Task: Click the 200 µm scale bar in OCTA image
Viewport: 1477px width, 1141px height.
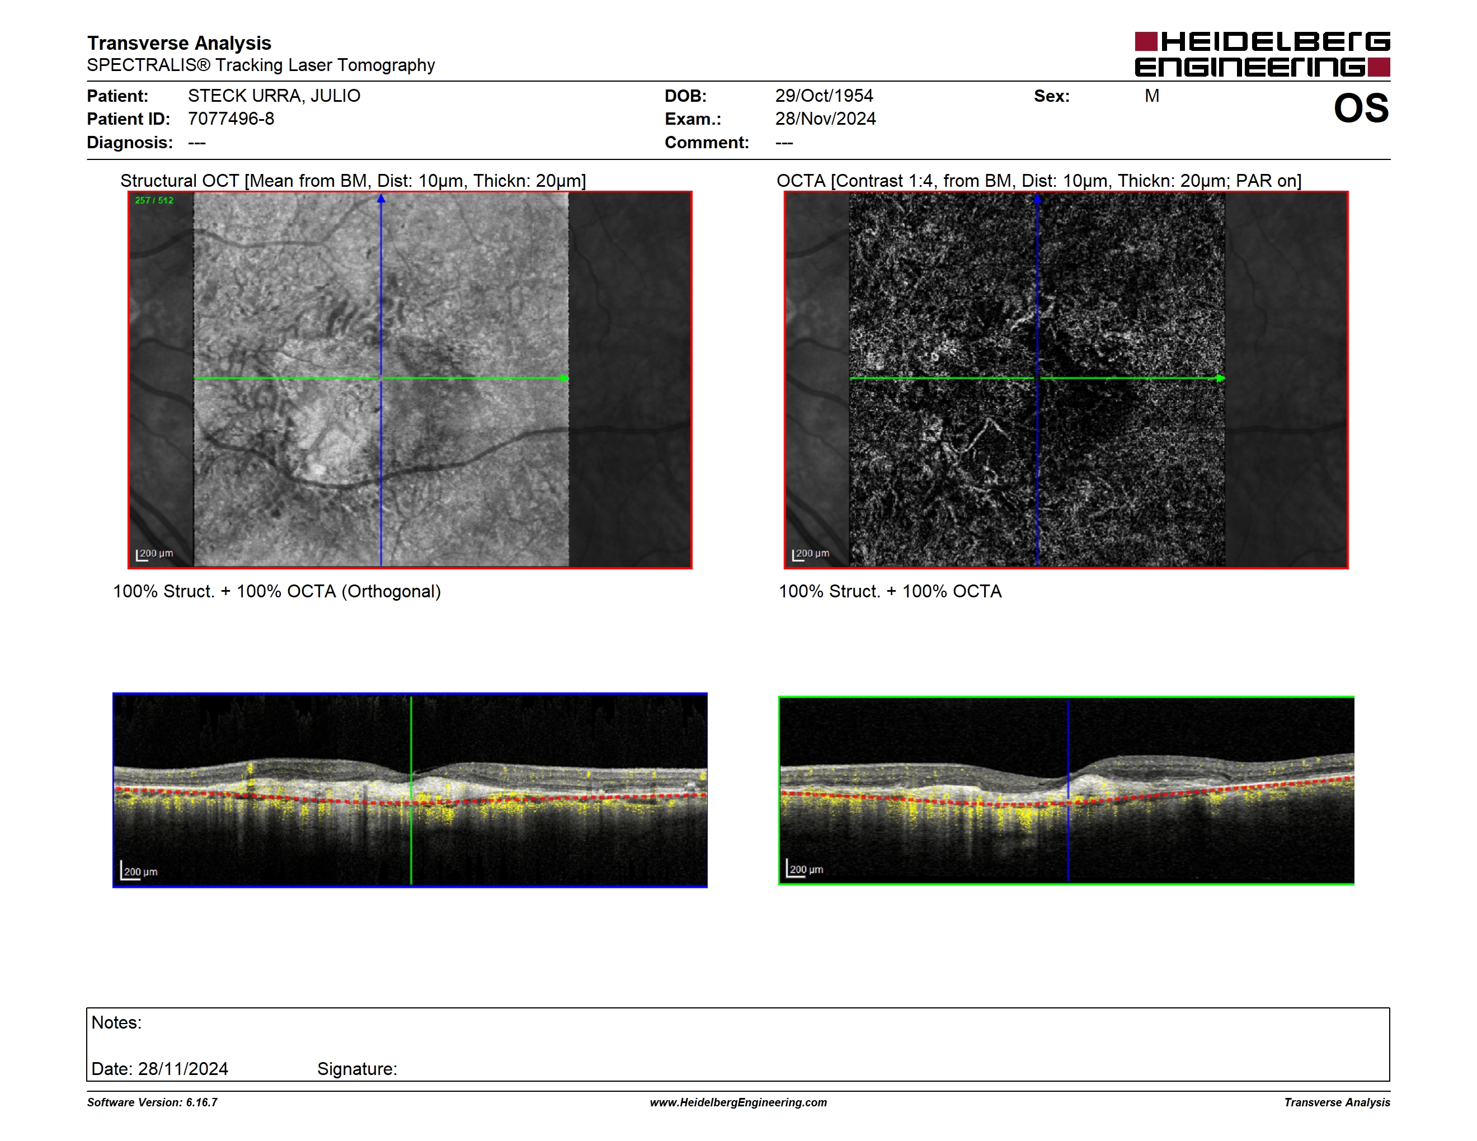Action: click(810, 554)
